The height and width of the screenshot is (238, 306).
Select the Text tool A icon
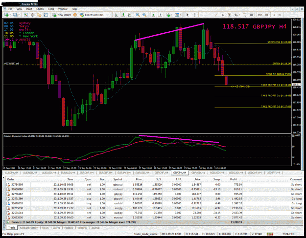point(223,15)
